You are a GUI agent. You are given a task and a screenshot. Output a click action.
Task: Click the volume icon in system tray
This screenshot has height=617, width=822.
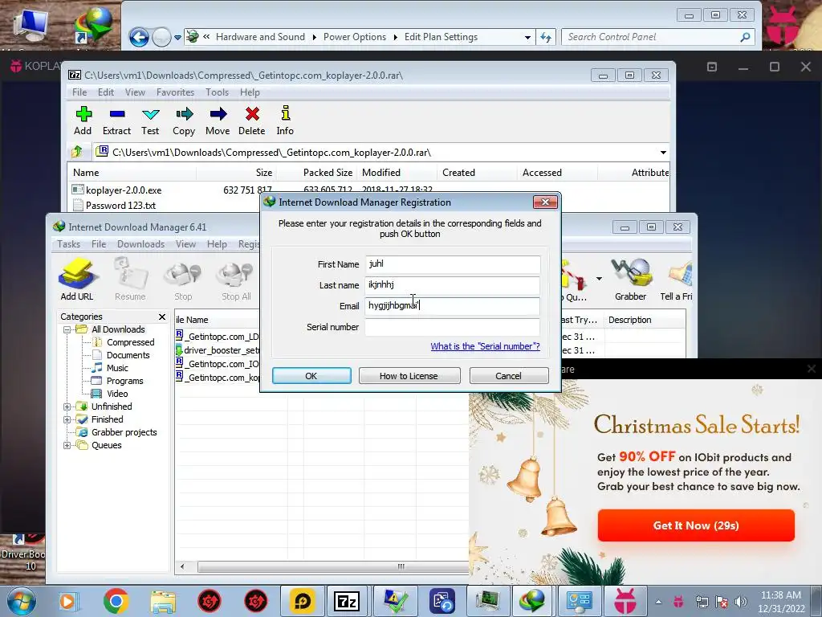click(x=741, y=601)
